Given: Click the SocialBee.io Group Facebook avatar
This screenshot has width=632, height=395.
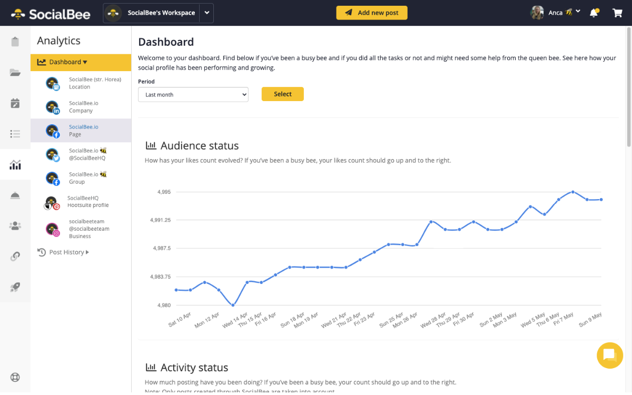Looking at the screenshot, I should point(53,179).
